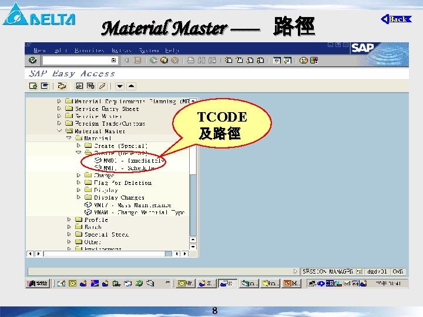The height and width of the screenshot is (317, 423).
Task: Click the tree scrollbar up arrow at top
Action: point(193,101)
